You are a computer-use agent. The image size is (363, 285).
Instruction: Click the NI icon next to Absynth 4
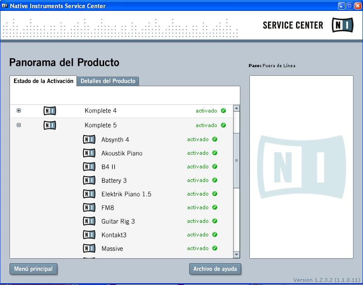[x=89, y=139]
